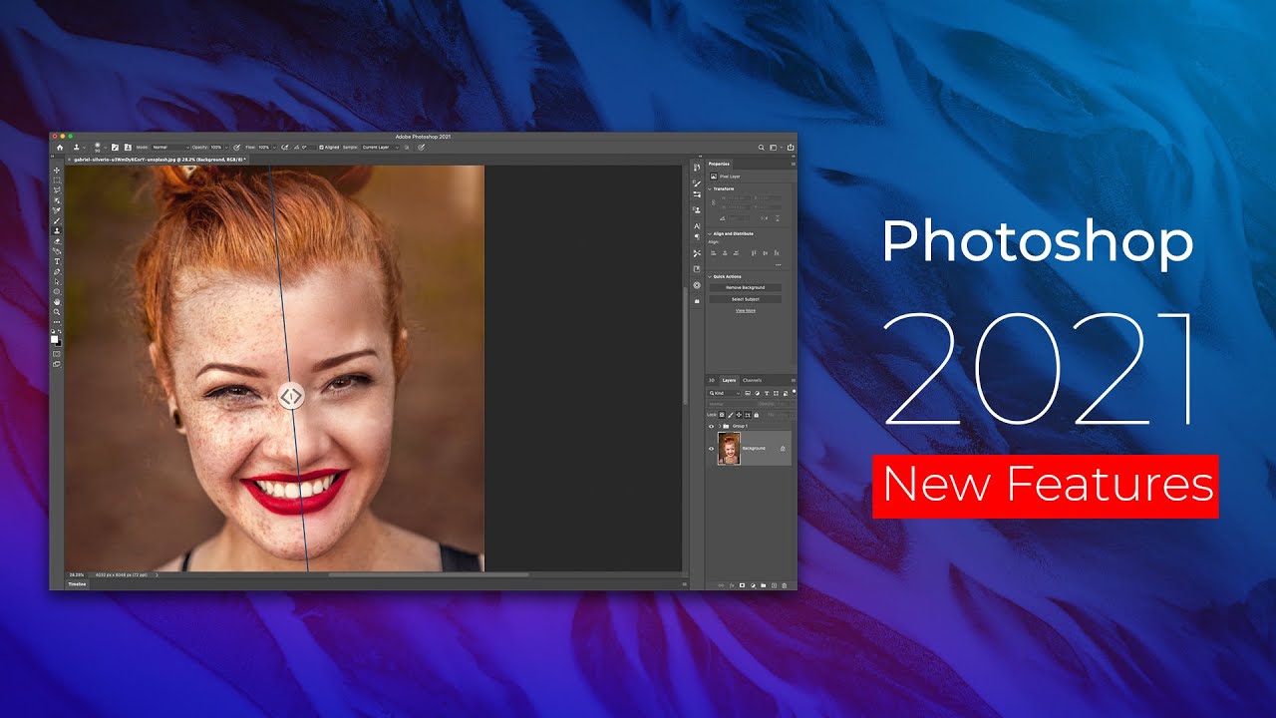Image resolution: width=1276 pixels, height=718 pixels.
Task: Expand the Group 1 layer group
Action: pyautogui.click(x=719, y=427)
